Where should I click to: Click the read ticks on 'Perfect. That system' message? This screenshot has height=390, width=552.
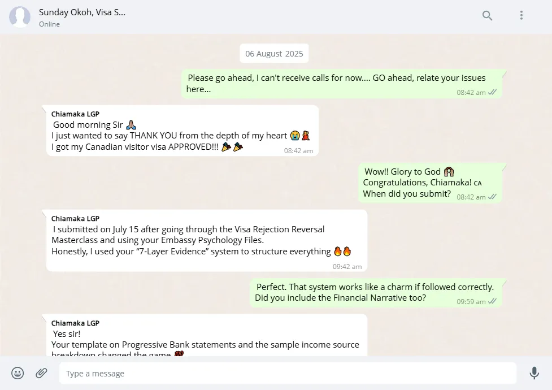[x=493, y=301]
